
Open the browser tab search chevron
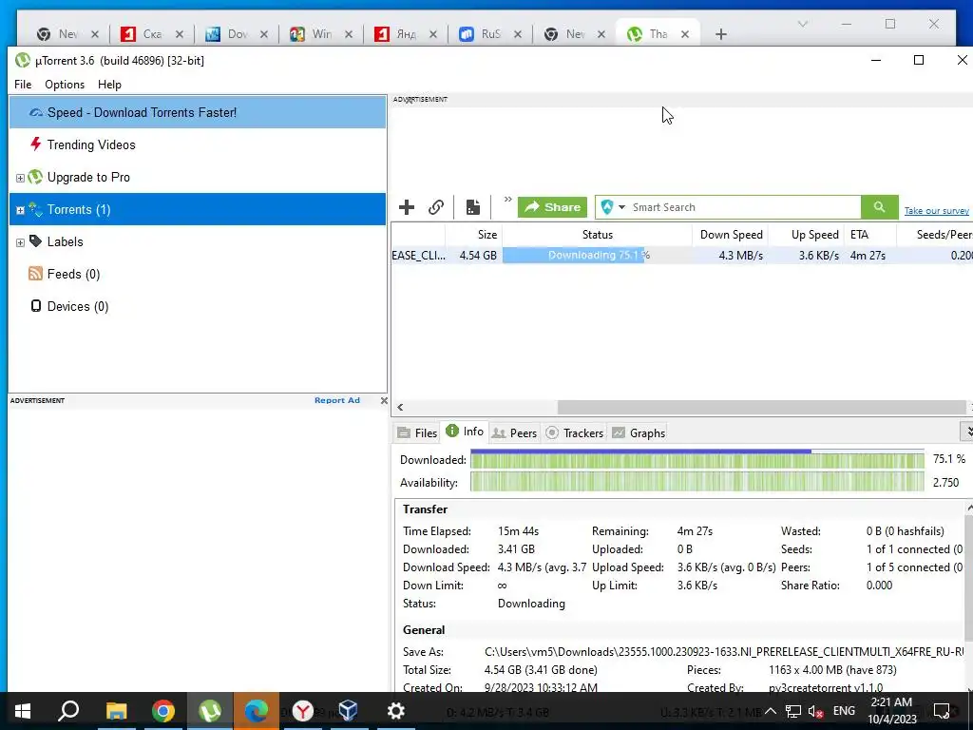click(802, 24)
